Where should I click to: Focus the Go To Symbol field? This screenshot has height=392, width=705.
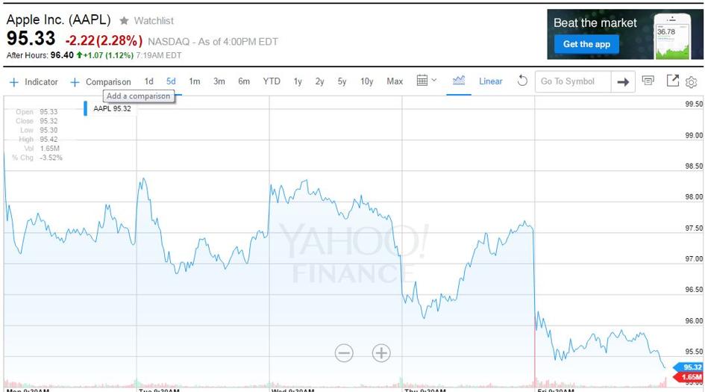pyautogui.click(x=573, y=81)
